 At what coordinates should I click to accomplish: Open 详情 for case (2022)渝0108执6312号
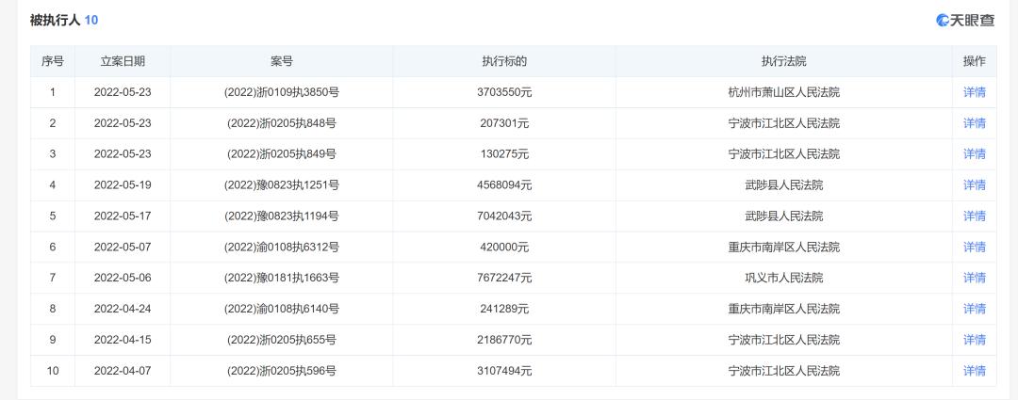tap(974, 248)
